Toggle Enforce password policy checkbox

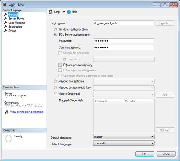(60, 65)
